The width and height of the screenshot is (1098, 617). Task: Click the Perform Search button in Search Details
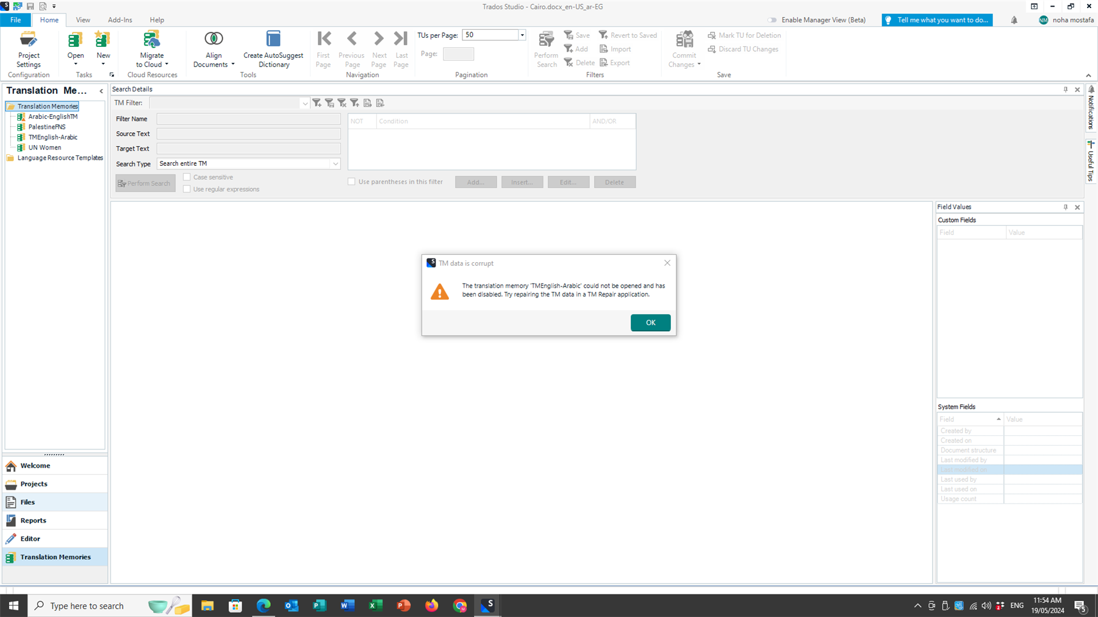(145, 183)
